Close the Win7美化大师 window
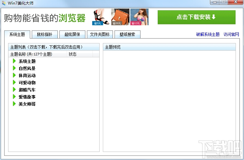 [x=236, y=2]
